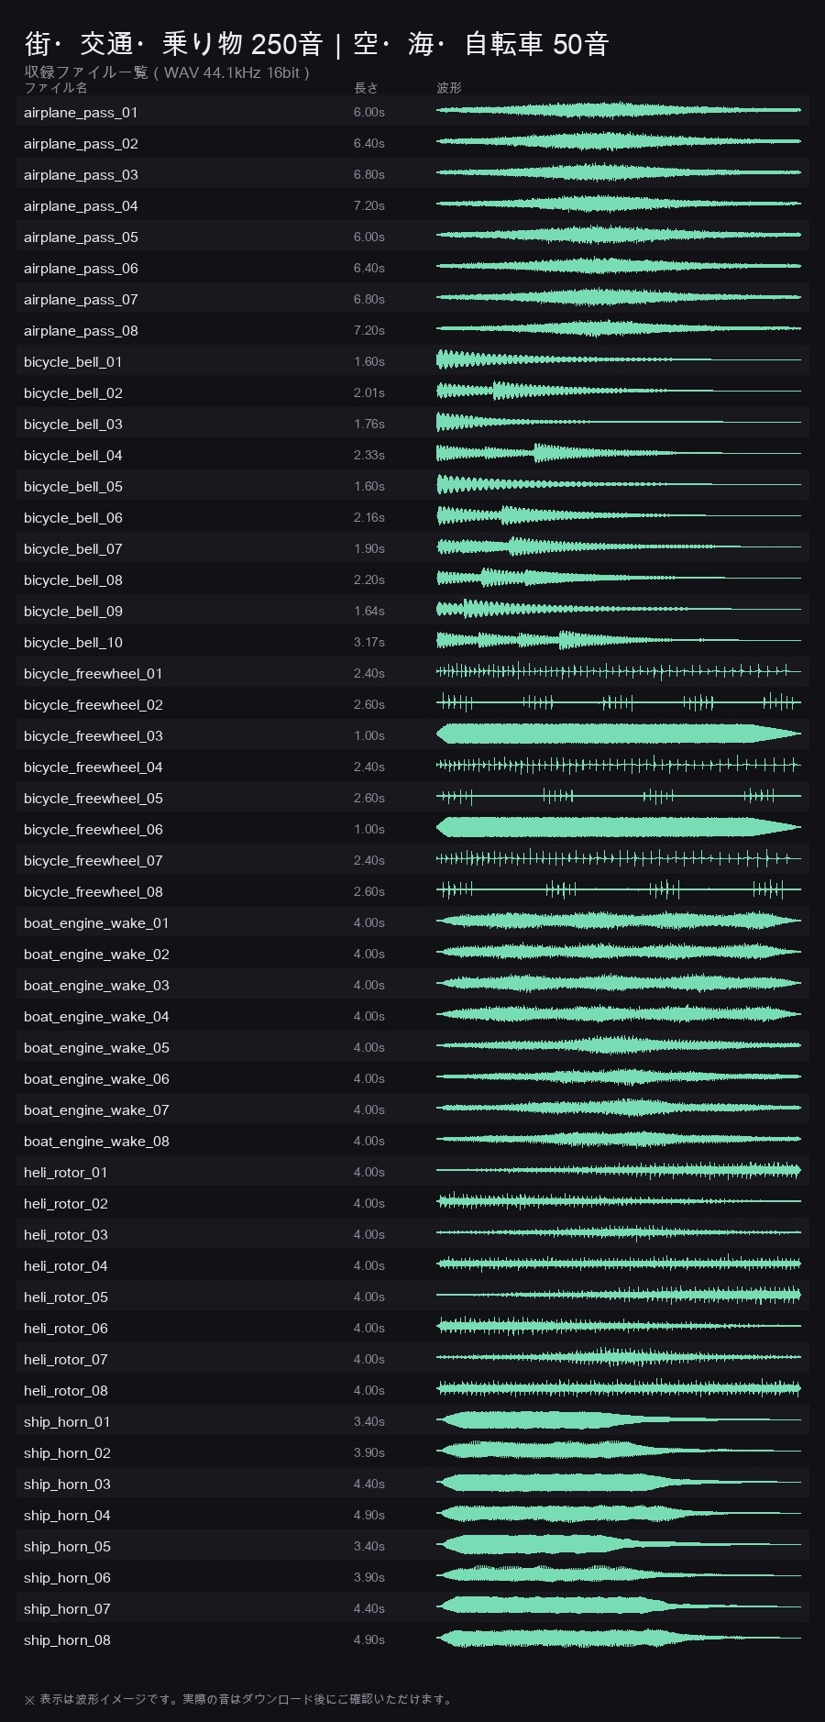Click the 3.17s duration of bicycle_bell_10
Viewport: 825px width, 1722px height.
pyautogui.click(x=369, y=642)
